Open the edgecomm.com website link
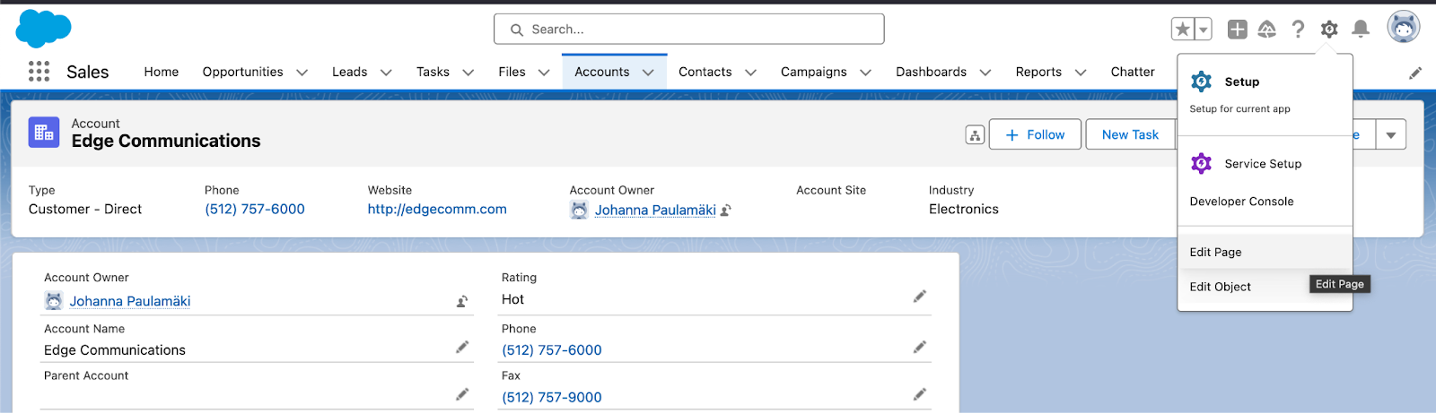Image resolution: width=1436 pixels, height=413 pixels. 437,210
